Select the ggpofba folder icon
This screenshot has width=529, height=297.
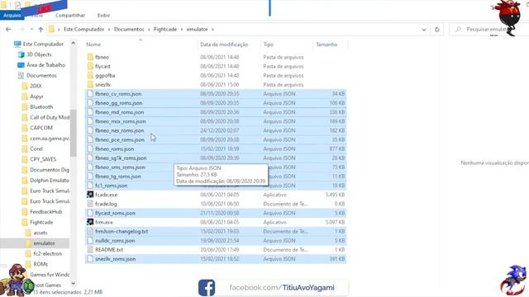pos(90,75)
